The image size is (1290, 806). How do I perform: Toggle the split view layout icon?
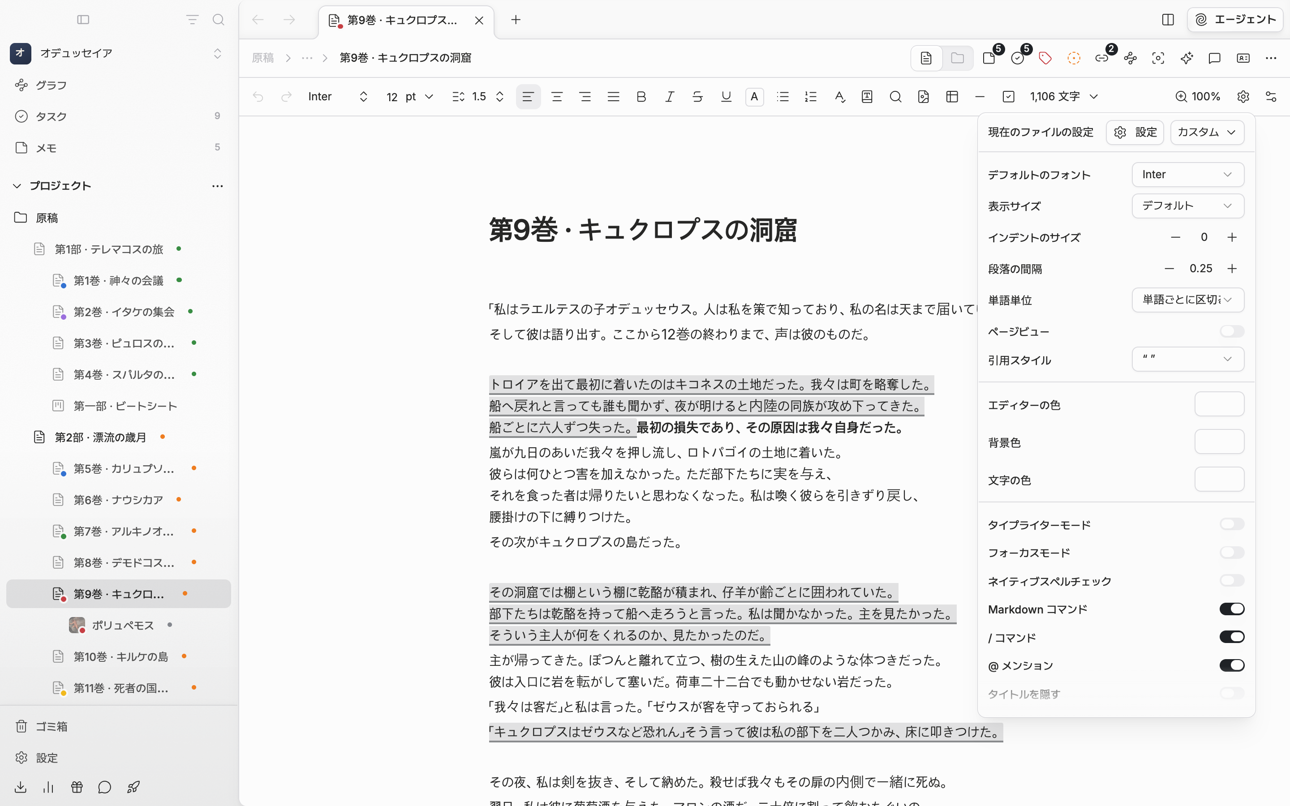(1168, 20)
